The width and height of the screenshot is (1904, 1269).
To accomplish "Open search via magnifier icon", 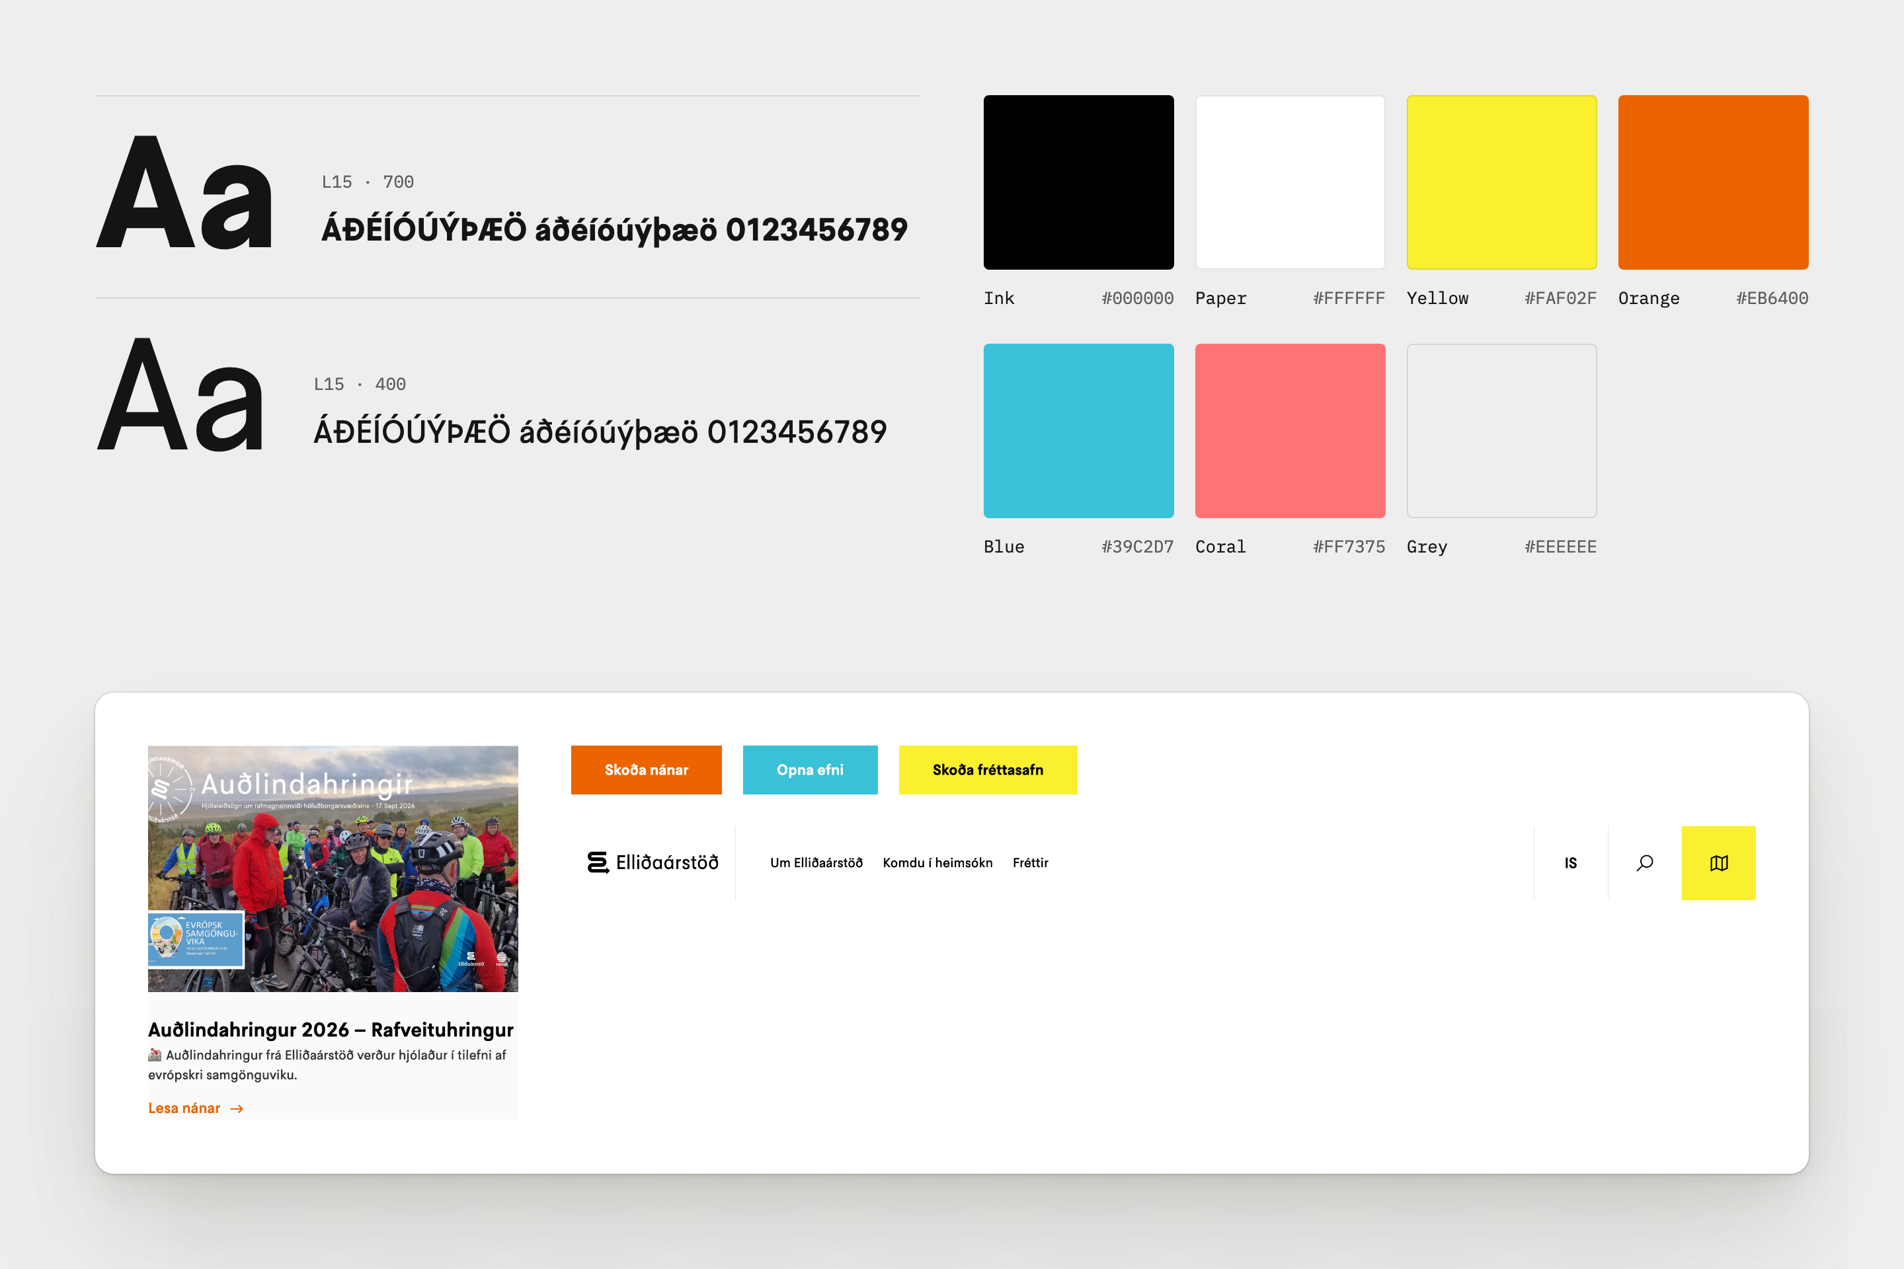I will point(1645,863).
